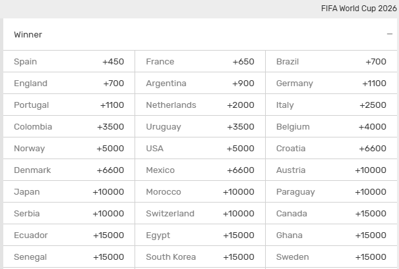The height and width of the screenshot is (269, 399).
Task: Pick Japan at +10000
Action: click(69, 192)
